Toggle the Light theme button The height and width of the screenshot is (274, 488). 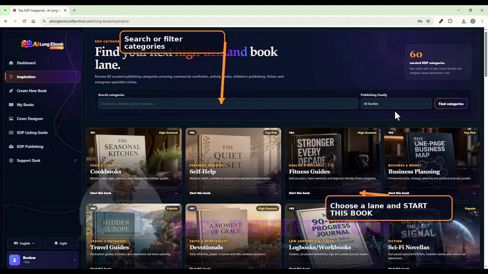61,243
